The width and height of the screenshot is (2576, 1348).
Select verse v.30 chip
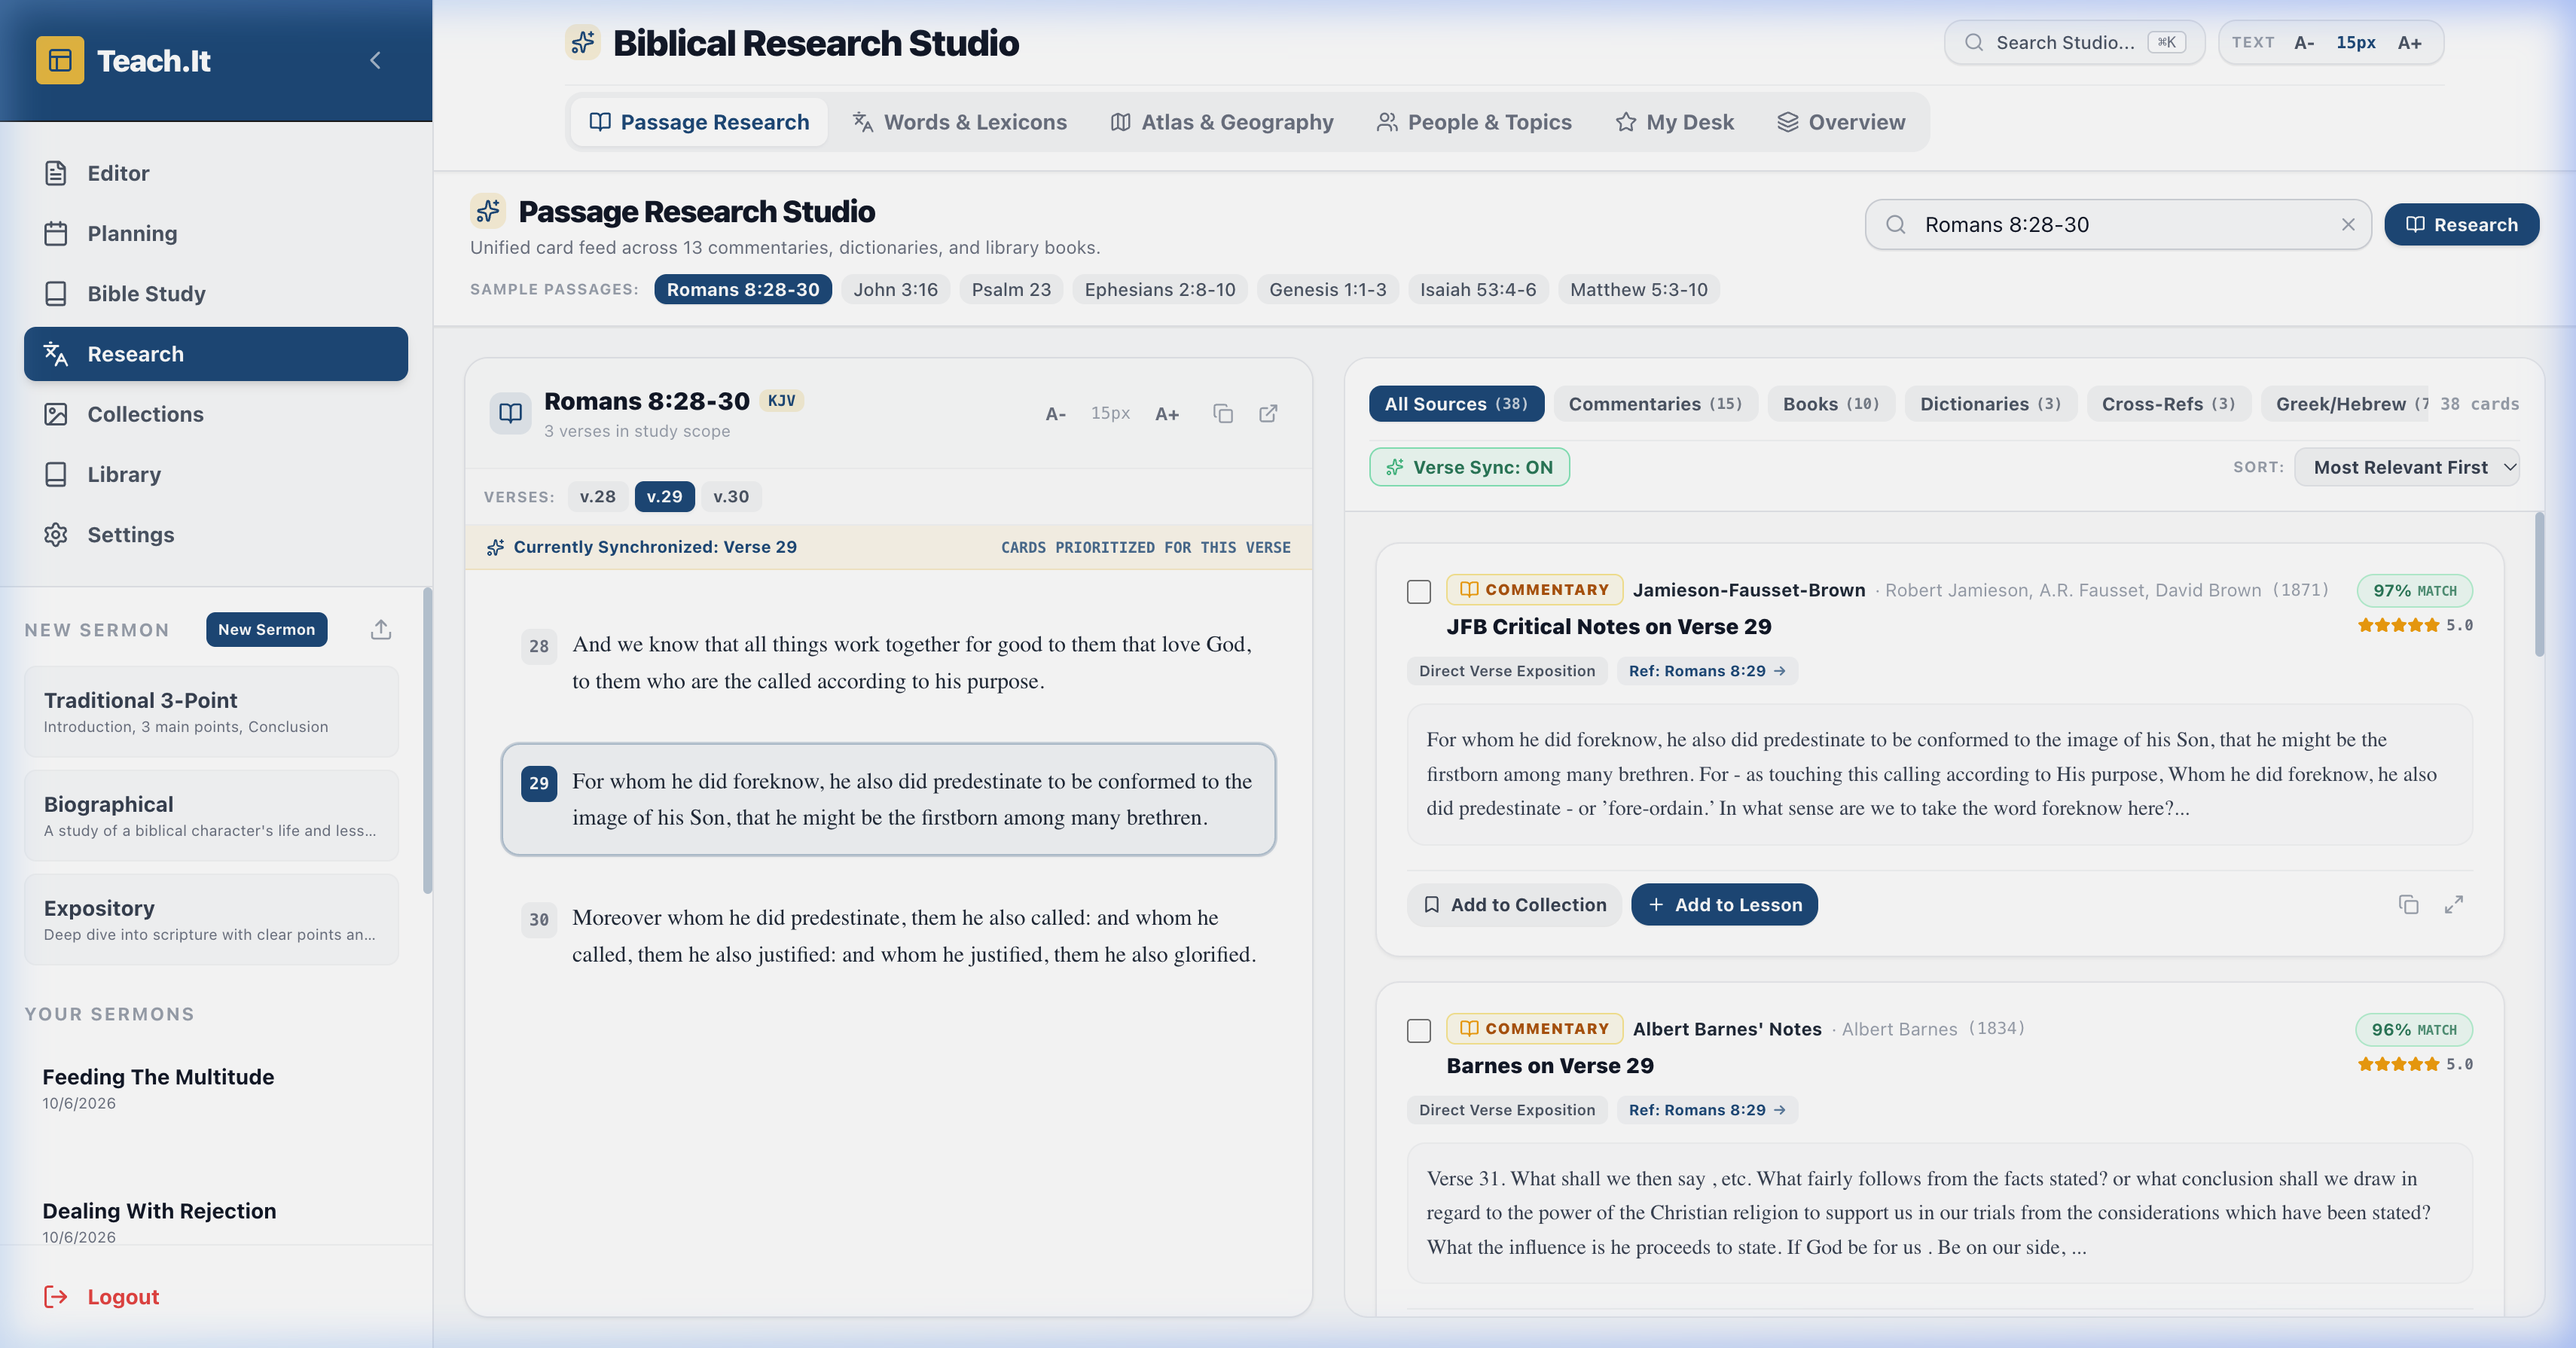[731, 496]
